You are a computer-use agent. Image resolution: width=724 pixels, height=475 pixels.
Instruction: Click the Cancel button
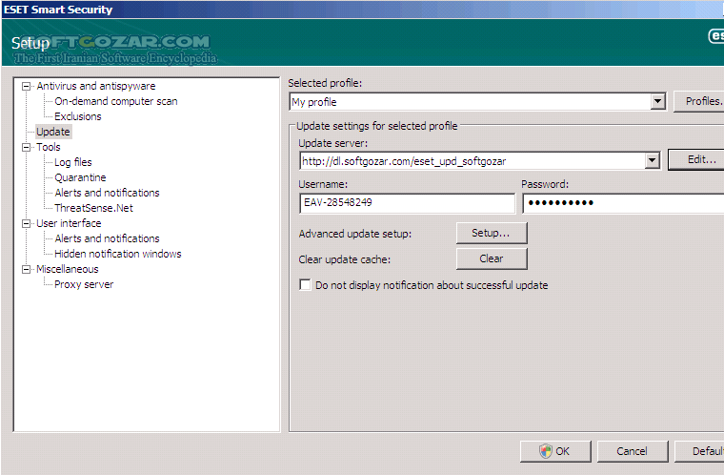pos(633,451)
